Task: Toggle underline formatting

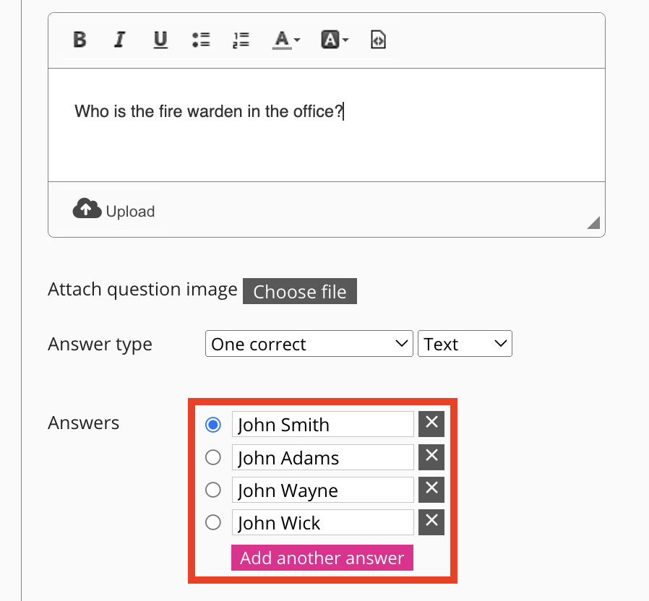Action: [160, 40]
